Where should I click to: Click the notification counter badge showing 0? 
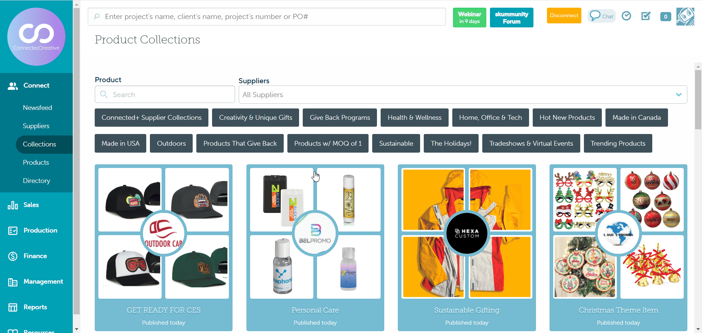point(665,16)
